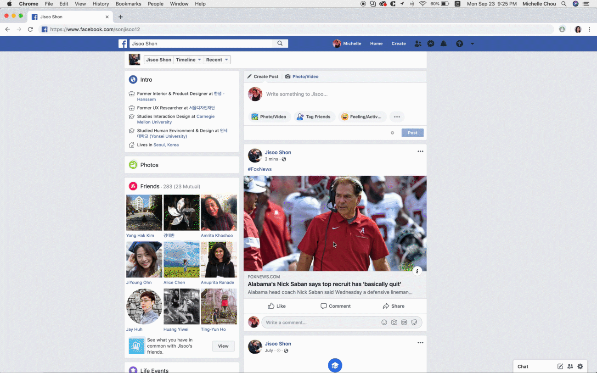The width and height of the screenshot is (597, 373).
Task: Post a sticker in comment
Action: point(414,323)
